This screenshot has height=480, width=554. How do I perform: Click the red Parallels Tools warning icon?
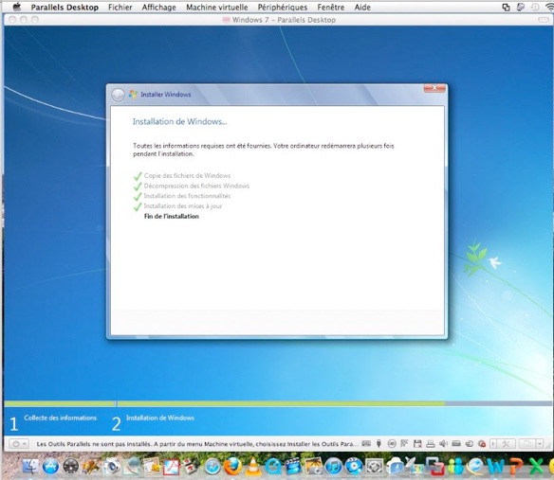(x=482, y=444)
